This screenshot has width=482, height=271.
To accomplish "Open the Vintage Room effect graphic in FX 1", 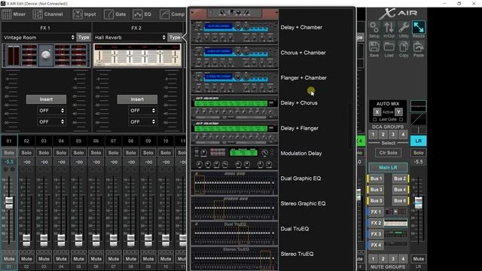I will point(46,55).
